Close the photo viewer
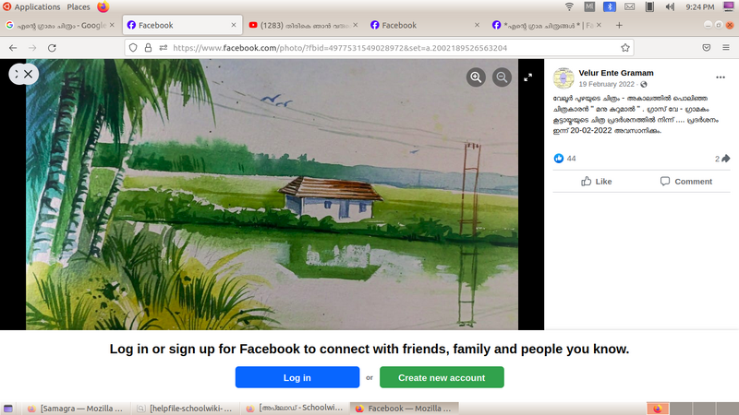 (29, 74)
